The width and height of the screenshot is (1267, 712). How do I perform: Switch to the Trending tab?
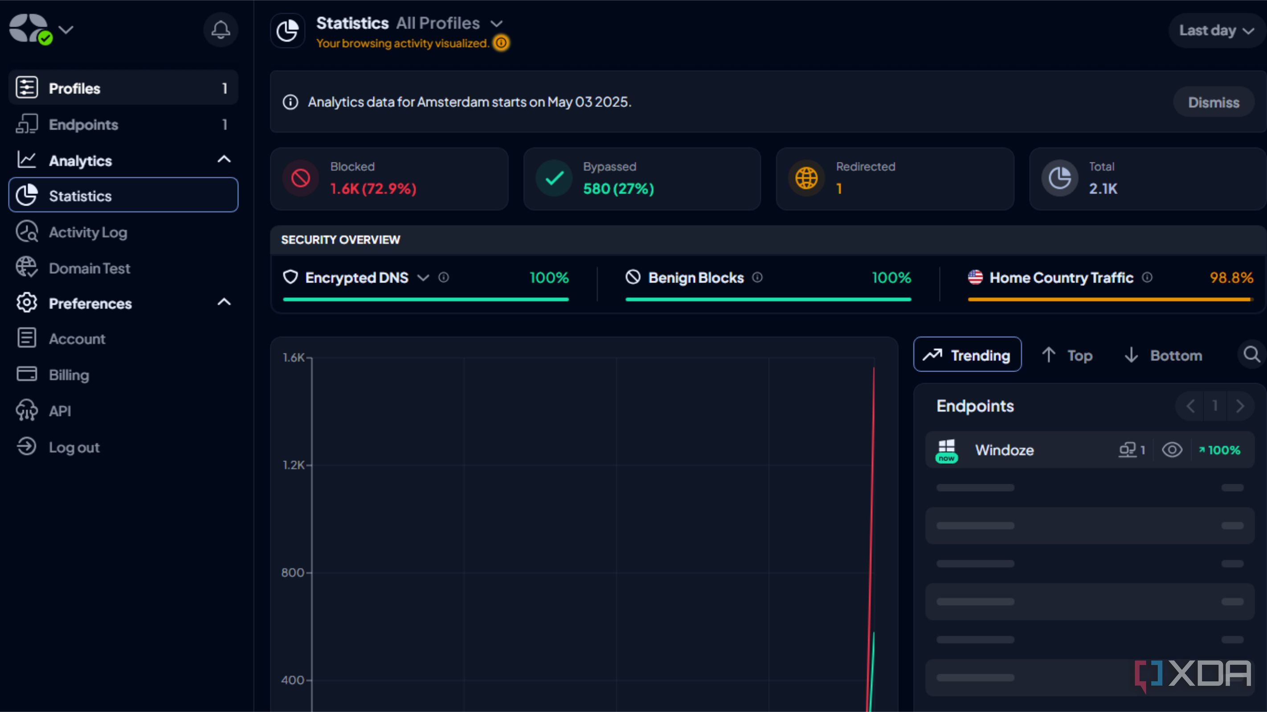(x=967, y=354)
